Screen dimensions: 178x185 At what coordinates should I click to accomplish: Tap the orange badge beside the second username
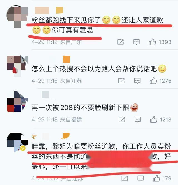click(x=66, y=59)
